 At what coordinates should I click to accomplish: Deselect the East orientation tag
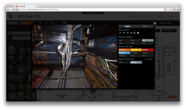coord(148,40)
